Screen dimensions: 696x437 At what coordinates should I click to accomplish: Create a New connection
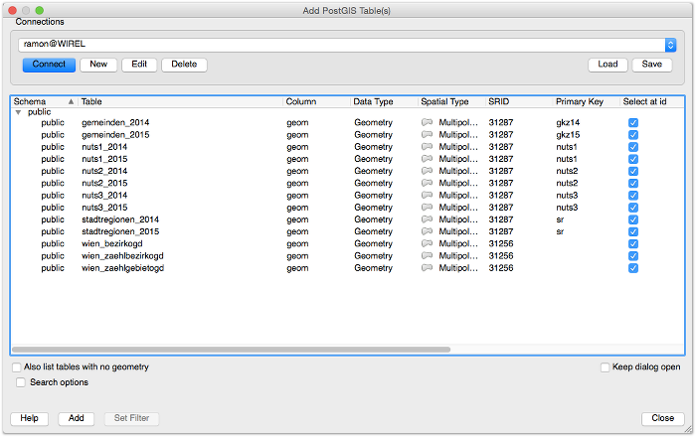point(98,65)
